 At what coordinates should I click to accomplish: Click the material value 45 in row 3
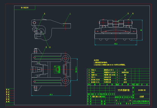[x=125, y=77]
